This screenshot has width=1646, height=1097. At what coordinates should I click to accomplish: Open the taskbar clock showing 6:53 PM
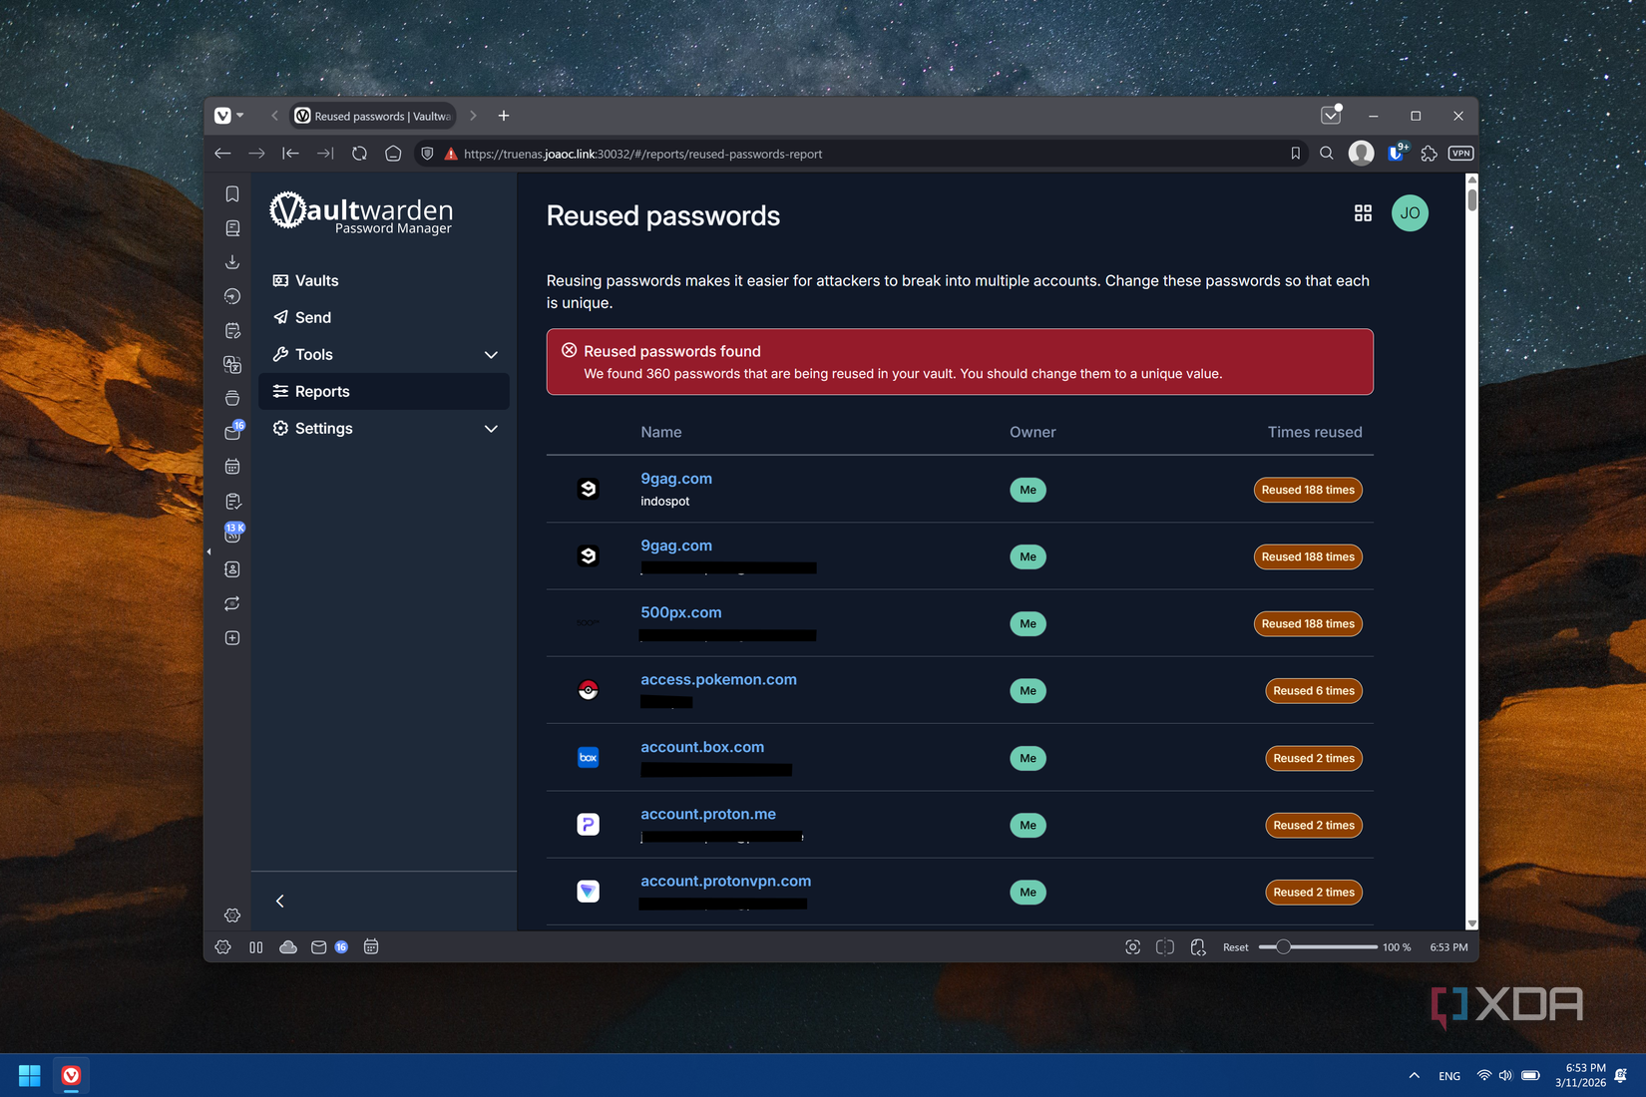[1580, 1076]
